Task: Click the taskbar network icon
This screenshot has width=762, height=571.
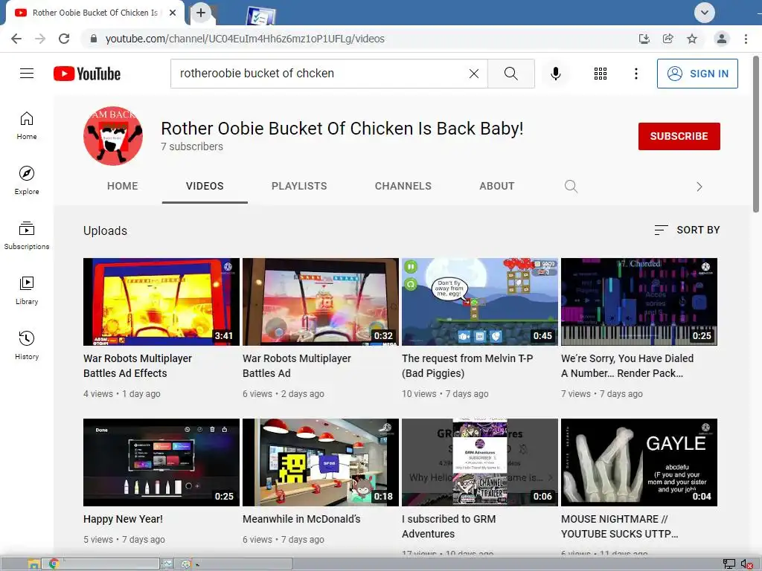Action: tap(729, 564)
